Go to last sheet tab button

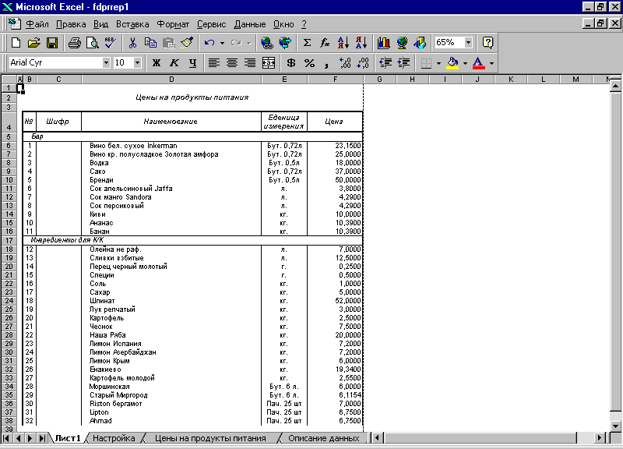coord(42,438)
